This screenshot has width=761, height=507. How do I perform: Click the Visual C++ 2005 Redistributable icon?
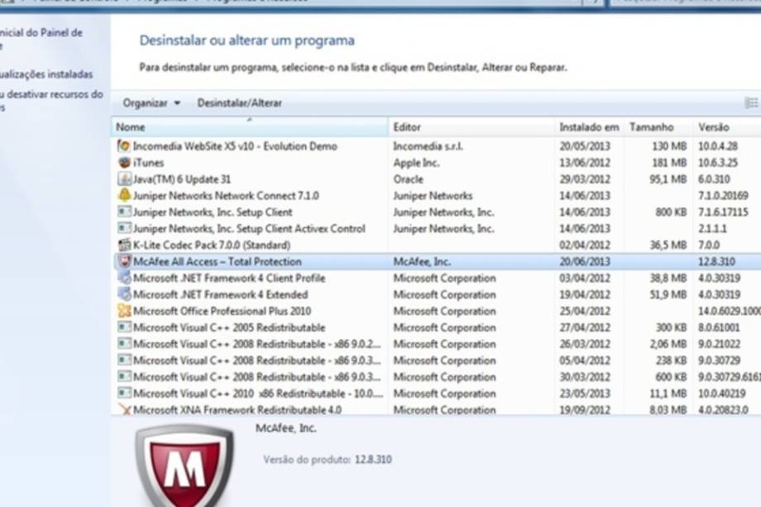coord(124,328)
